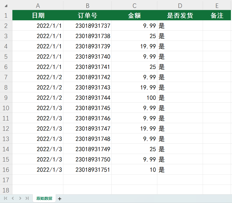232x203 pixels.
Task: Select the 9.99 amount in row 2
Action: click(134, 26)
